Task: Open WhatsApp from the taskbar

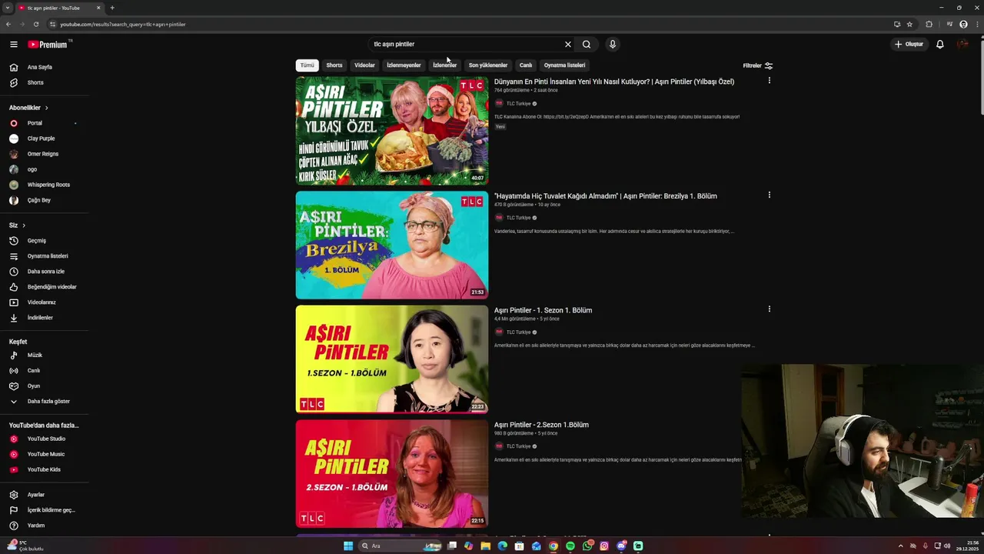Action: click(x=587, y=546)
